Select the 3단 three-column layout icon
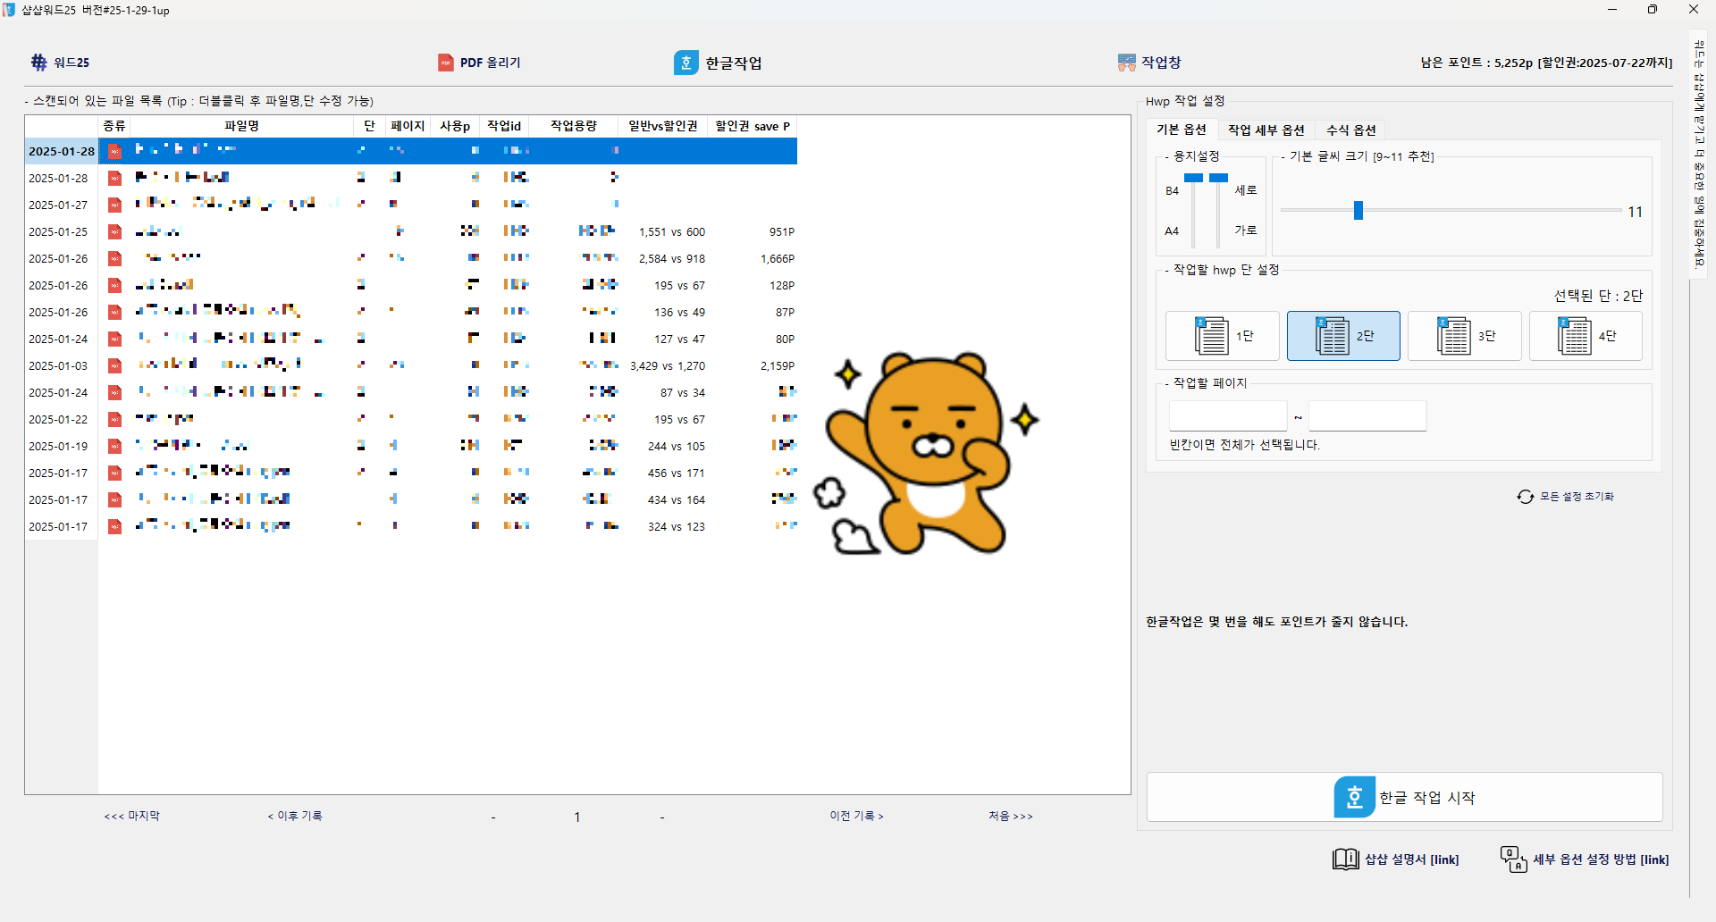The height and width of the screenshot is (922, 1716). pyautogui.click(x=1453, y=336)
